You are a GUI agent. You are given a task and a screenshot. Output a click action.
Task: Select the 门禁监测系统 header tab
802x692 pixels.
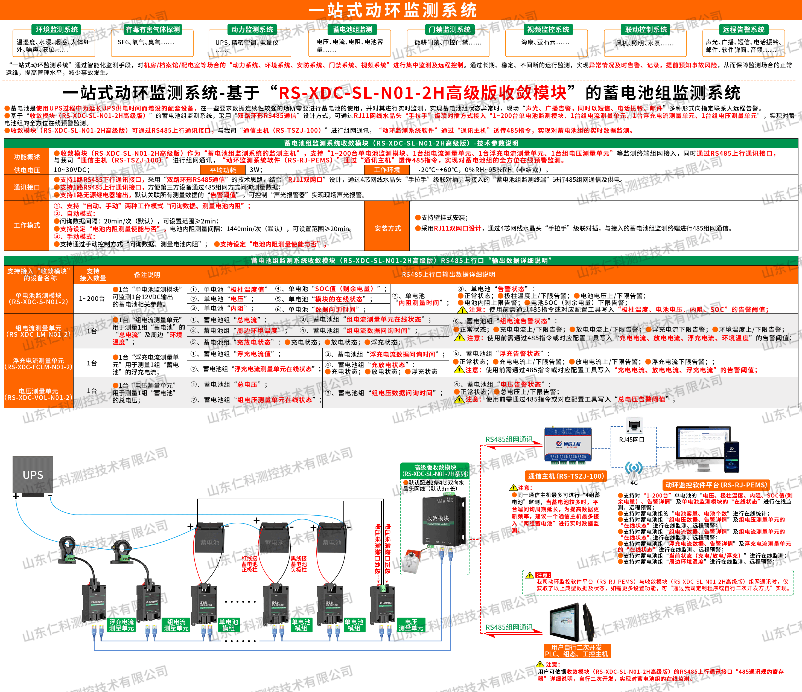(449, 30)
